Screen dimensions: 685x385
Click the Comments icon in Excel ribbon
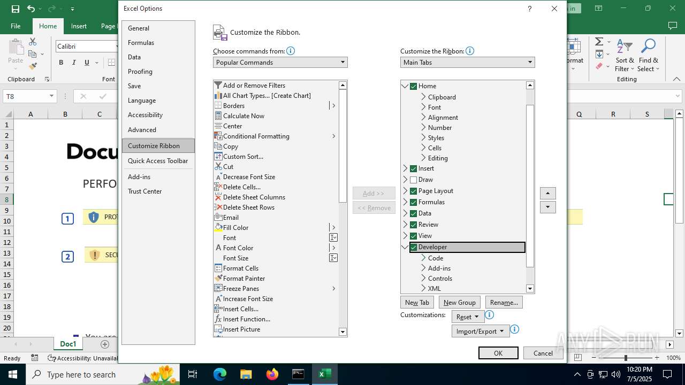click(673, 26)
